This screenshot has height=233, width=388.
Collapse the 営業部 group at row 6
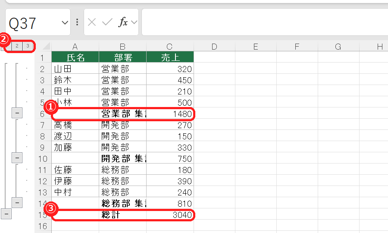pyautogui.click(x=17, y=113)
